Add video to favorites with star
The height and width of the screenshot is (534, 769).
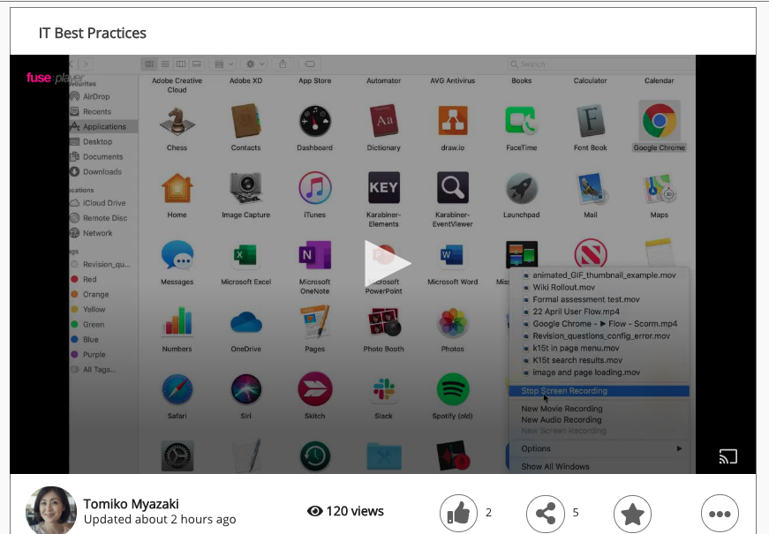pos(632,513)
